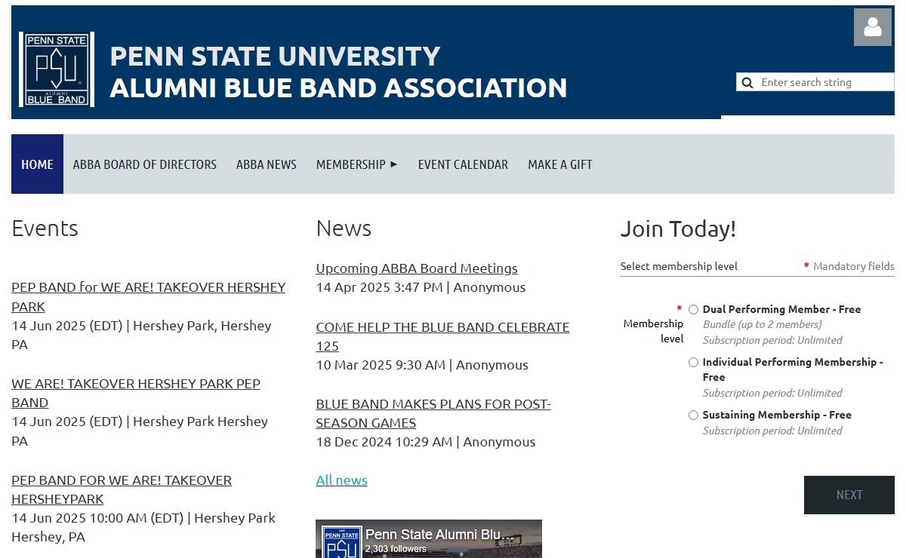Image resolution: width=906 pixels, height=558 pixels.
Task: Click the Facebook widget Penn State logo thumbnail
Action: (341, 542)
